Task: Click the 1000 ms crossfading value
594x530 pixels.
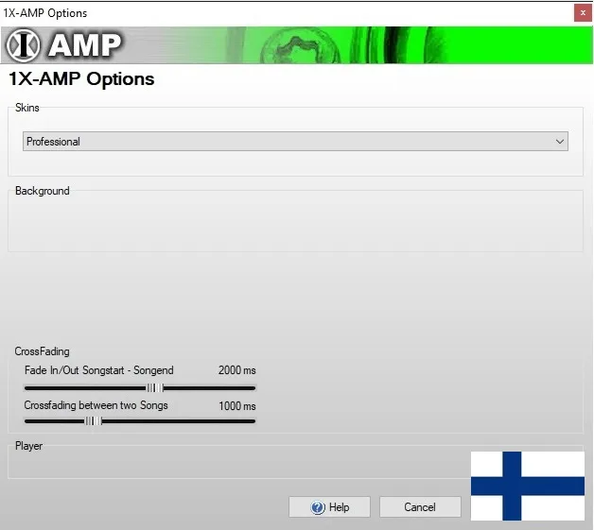Action: pyautogui.click(x=236, y=405)
